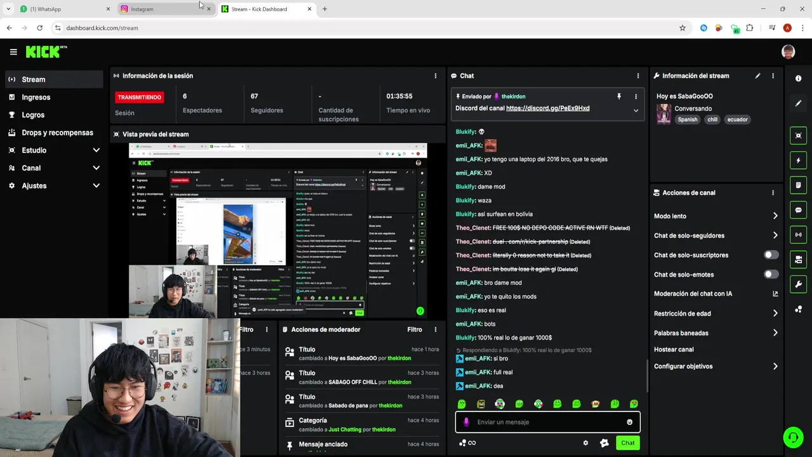Open the green headset support button
812x457 pixels.
[x=792, y=437]
